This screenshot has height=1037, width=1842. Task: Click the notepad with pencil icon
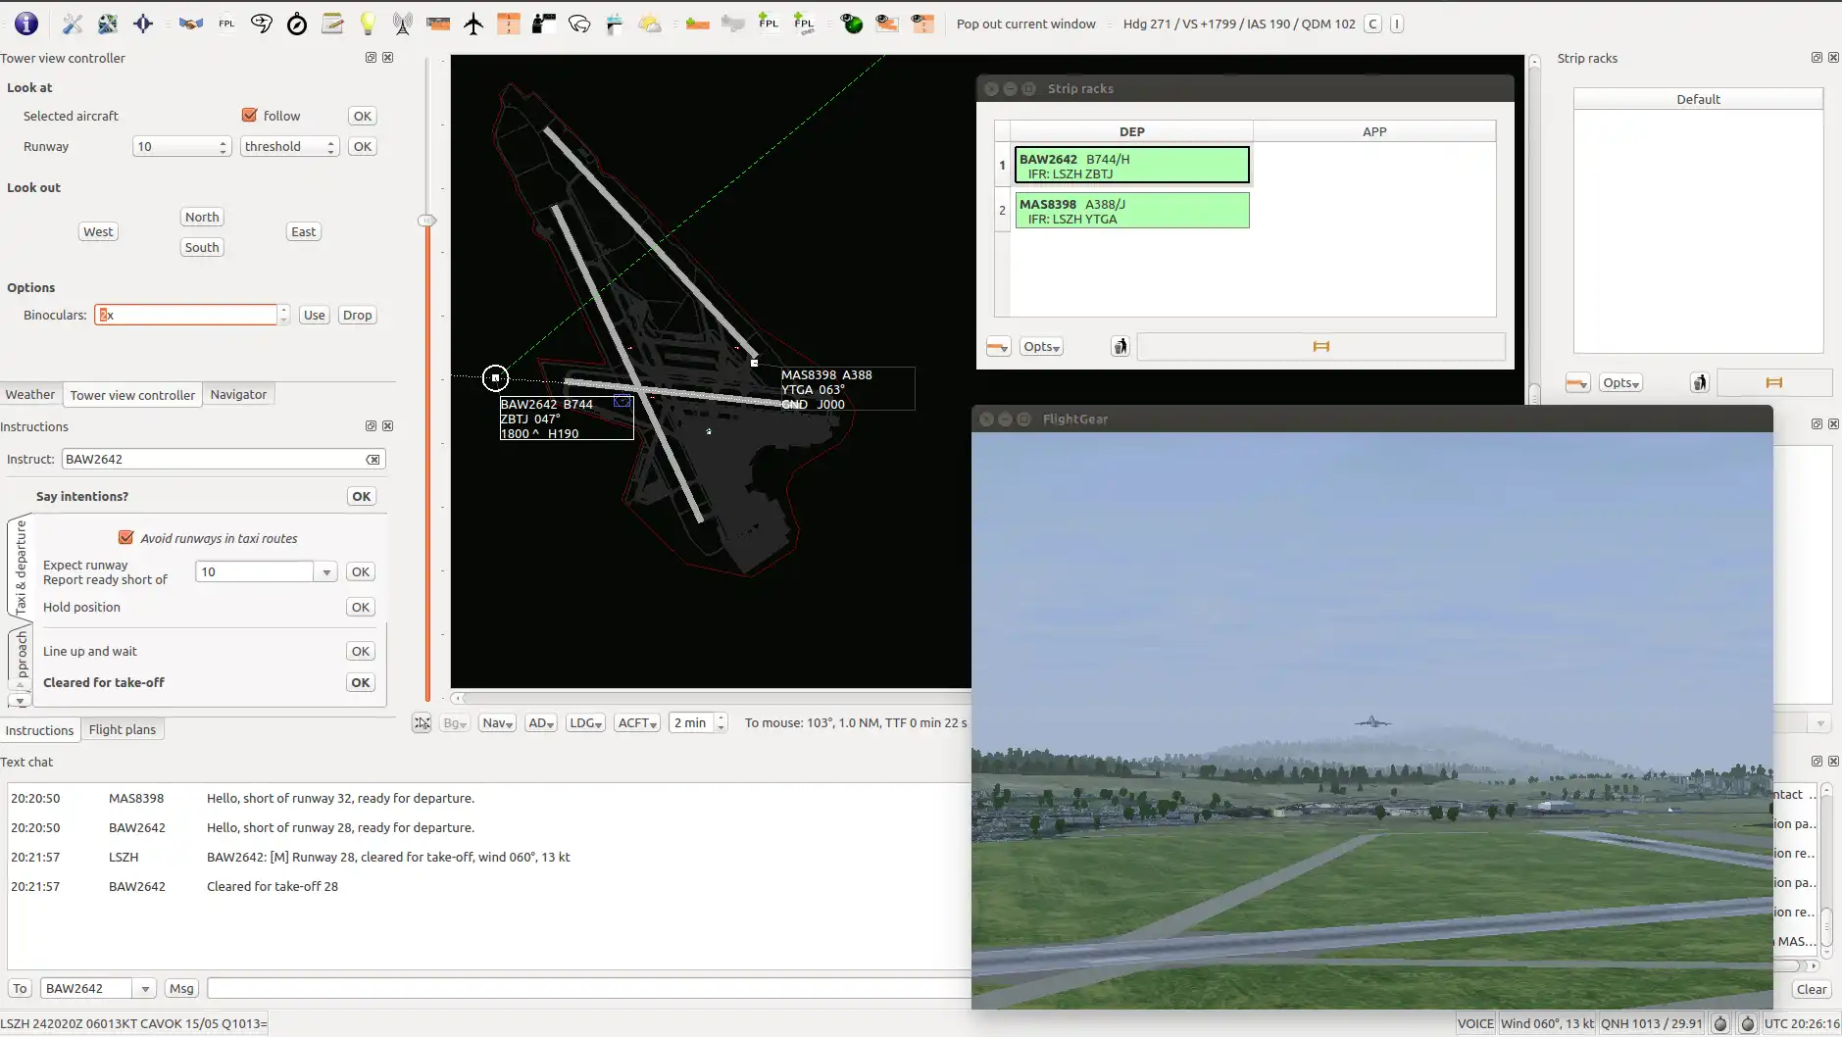pos(332,24)
